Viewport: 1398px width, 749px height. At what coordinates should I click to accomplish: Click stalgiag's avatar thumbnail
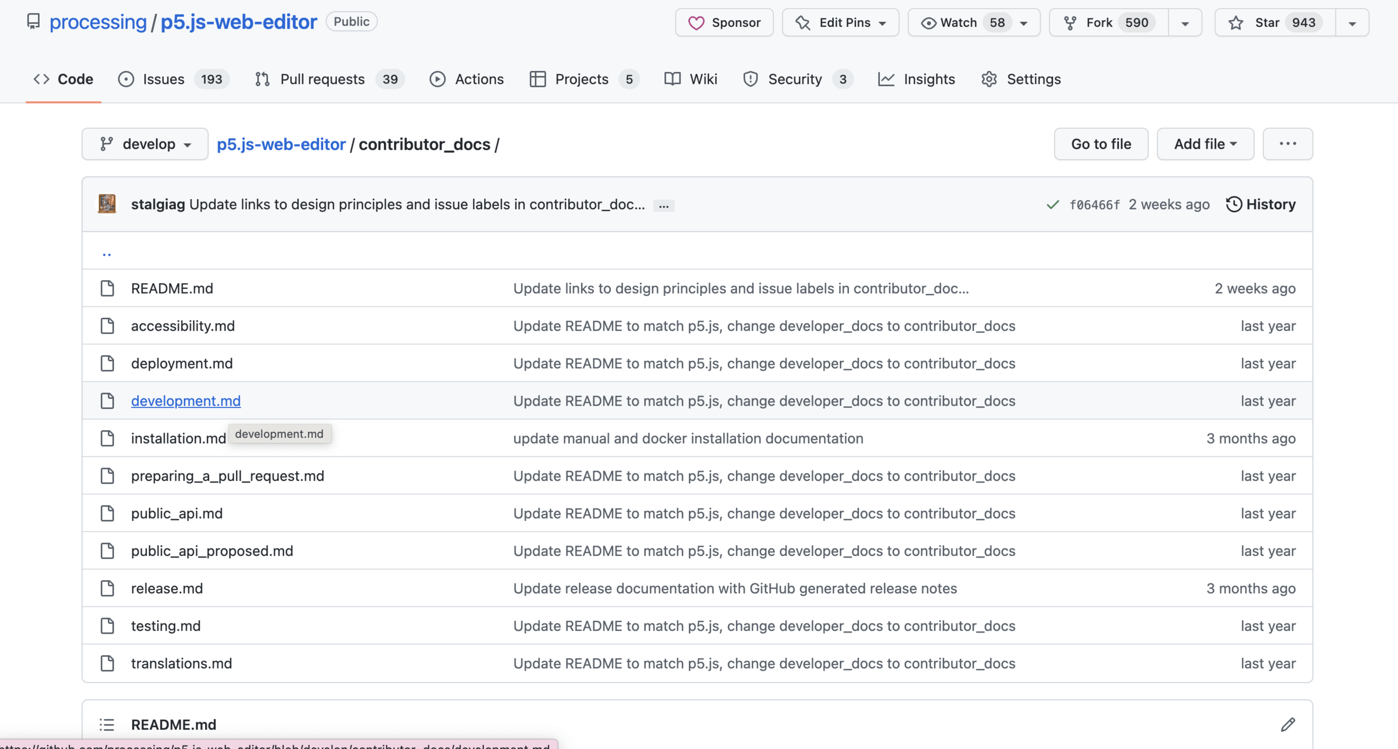[107, 204]
